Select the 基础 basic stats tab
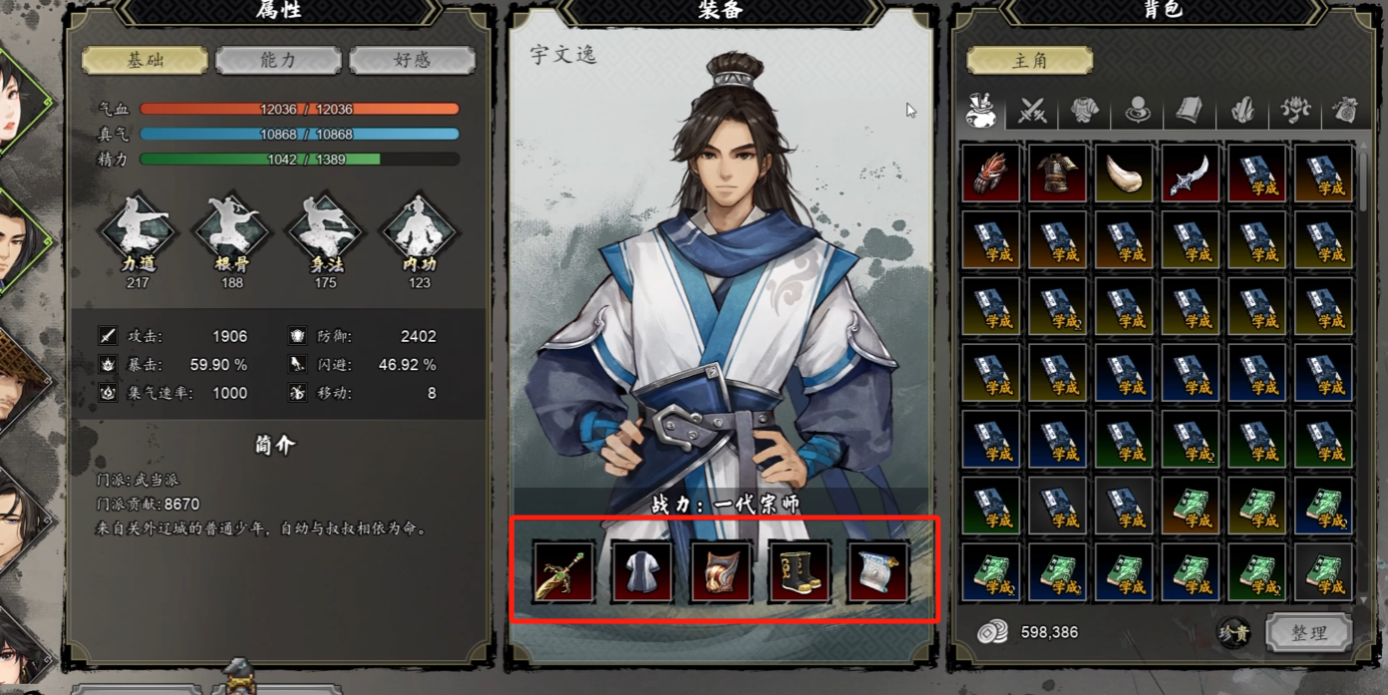The height and width of the screenshot is (695, 1388). (x=145, y=60)
